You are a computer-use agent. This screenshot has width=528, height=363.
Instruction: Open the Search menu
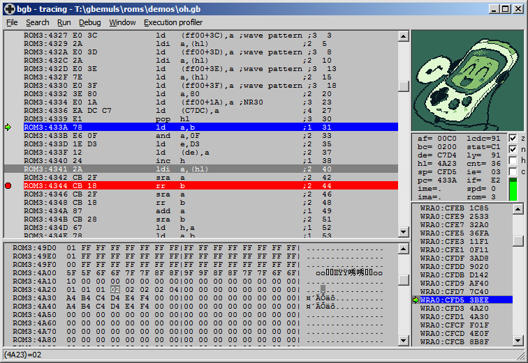[x=38, y=22]
